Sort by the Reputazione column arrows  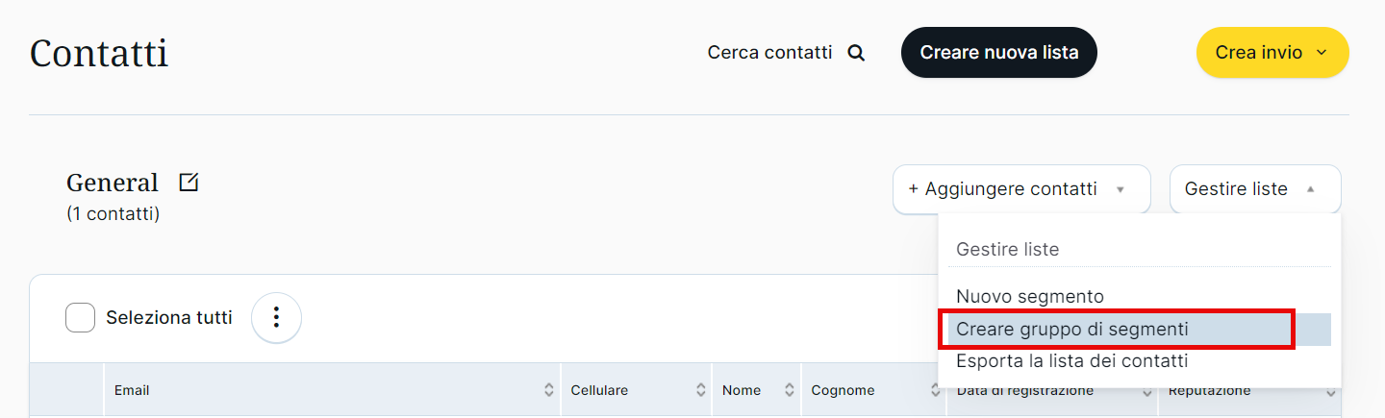1331,391
